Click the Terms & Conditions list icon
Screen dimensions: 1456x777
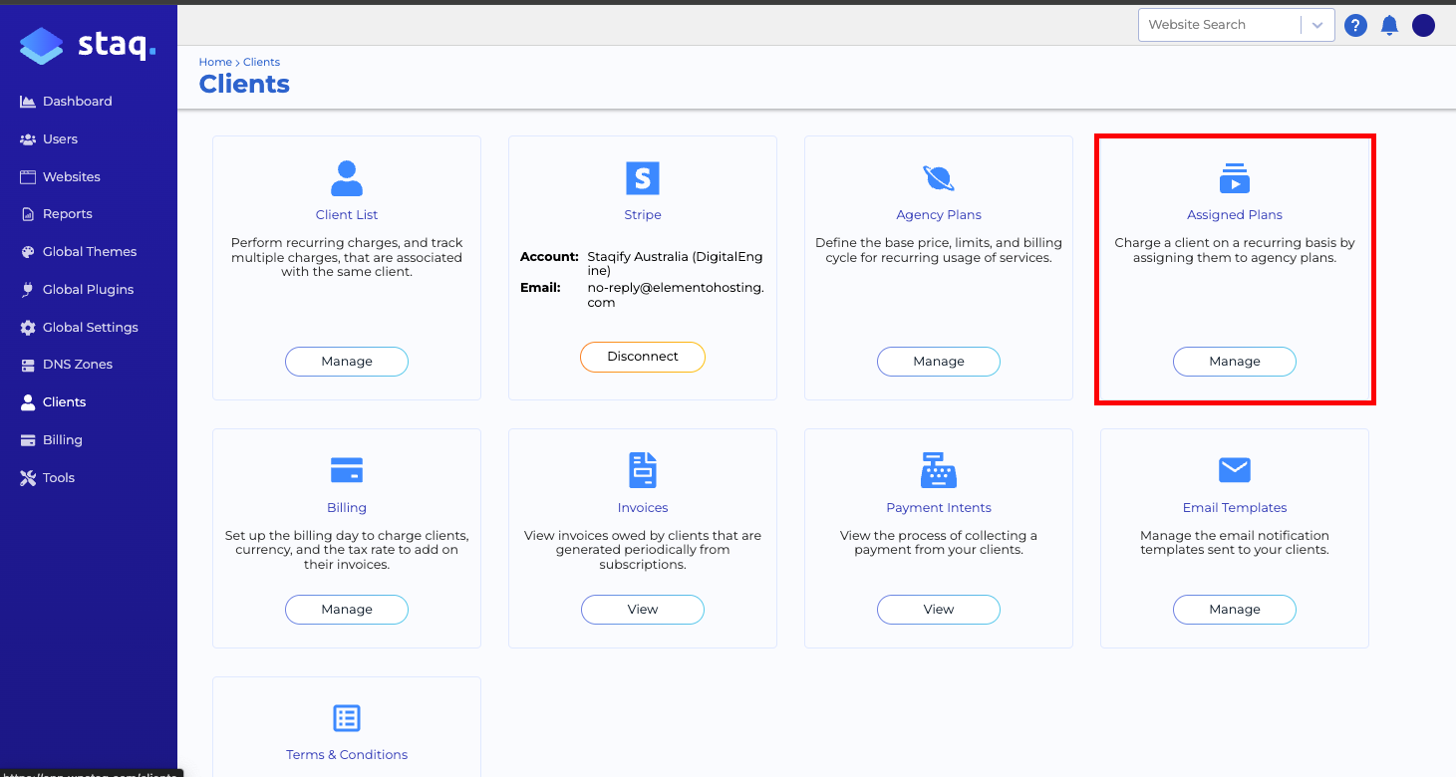click(x=347, y=718)
